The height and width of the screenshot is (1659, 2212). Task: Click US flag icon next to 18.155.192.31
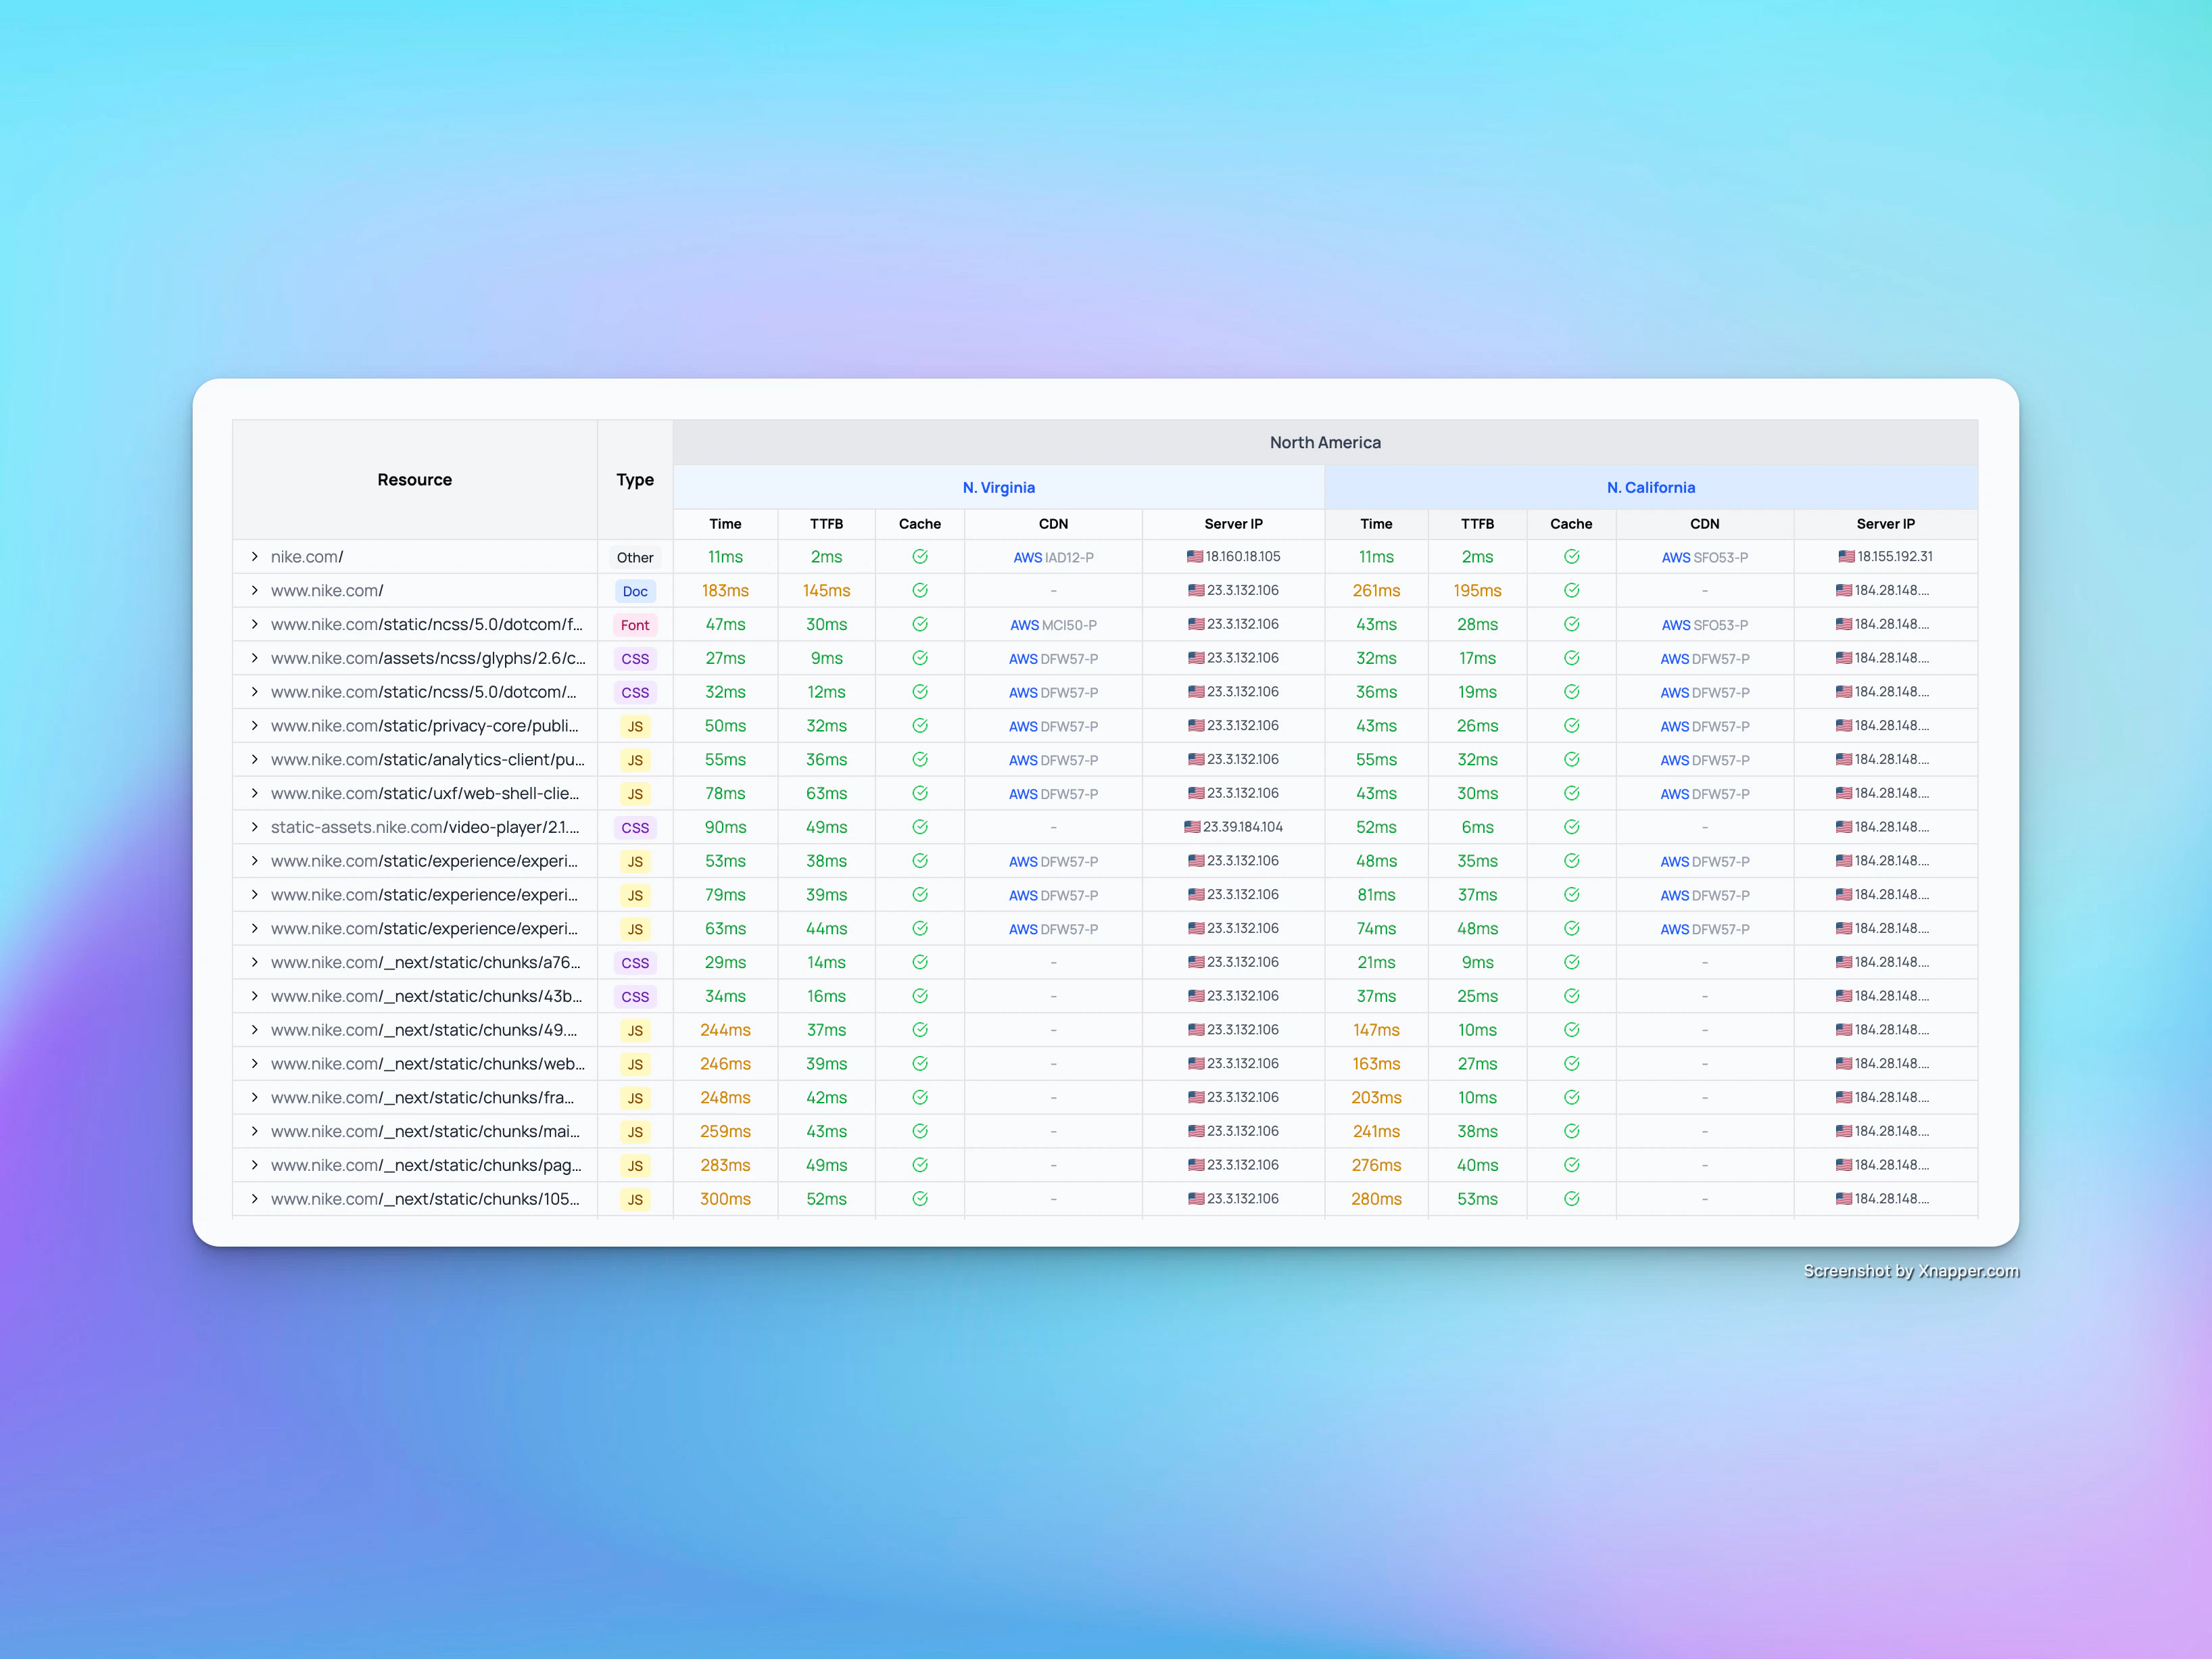click(1846, 557)
